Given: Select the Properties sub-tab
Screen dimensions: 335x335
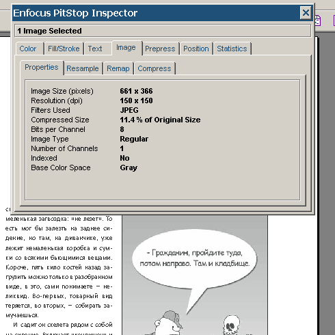Looking at the screenshot, I should point(42,67).
